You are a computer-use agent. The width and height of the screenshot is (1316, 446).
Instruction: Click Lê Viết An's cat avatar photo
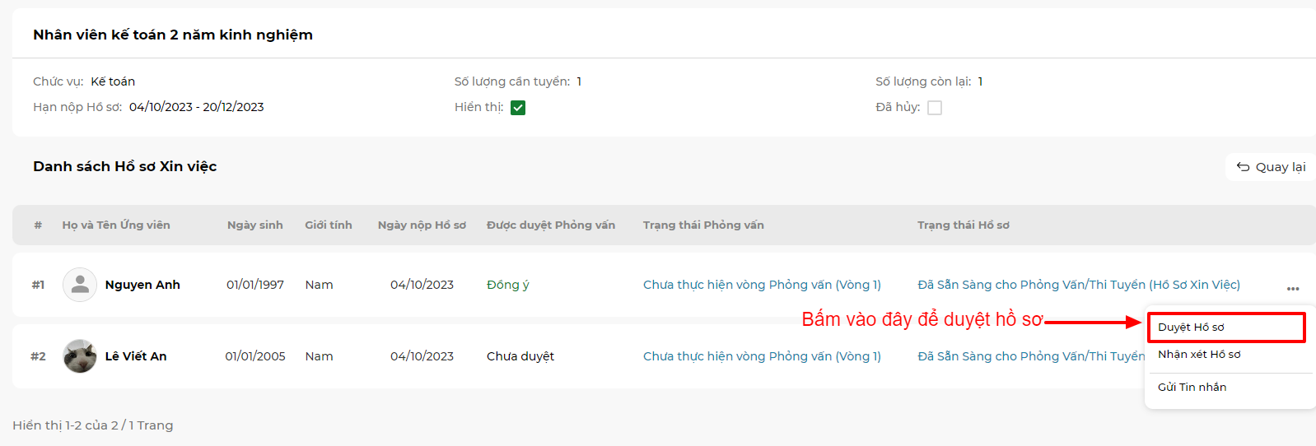[x=80, y=356]
